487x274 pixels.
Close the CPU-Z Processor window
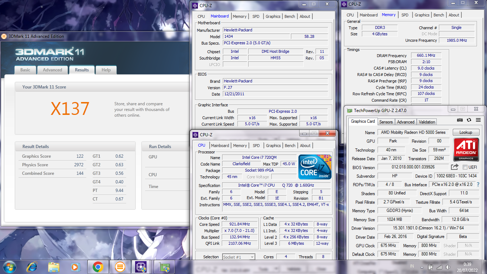[x=327, y=133]
